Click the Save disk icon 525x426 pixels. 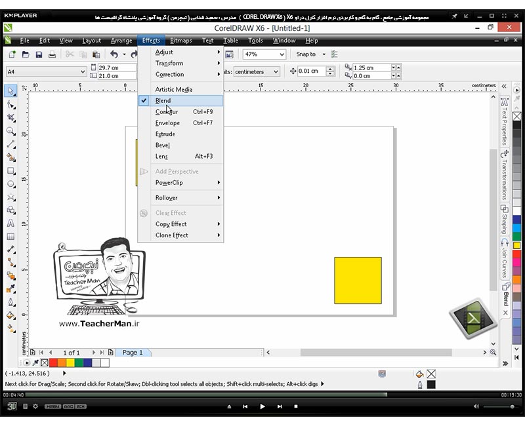click(39, 54)
